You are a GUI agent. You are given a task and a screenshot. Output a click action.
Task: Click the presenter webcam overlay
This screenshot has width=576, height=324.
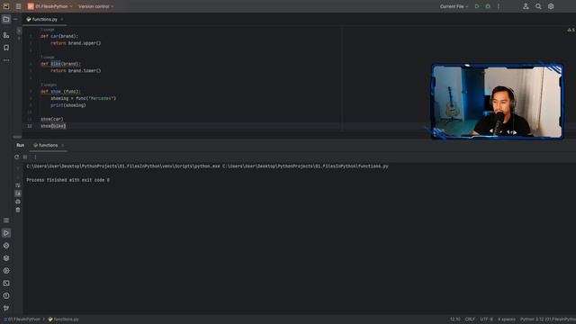click(498, 102)
